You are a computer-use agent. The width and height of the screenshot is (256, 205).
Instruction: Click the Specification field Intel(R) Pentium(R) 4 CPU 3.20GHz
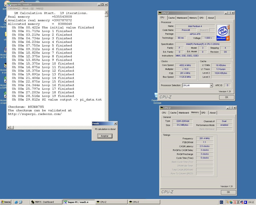pyautogui.click(x=203, y=44)
